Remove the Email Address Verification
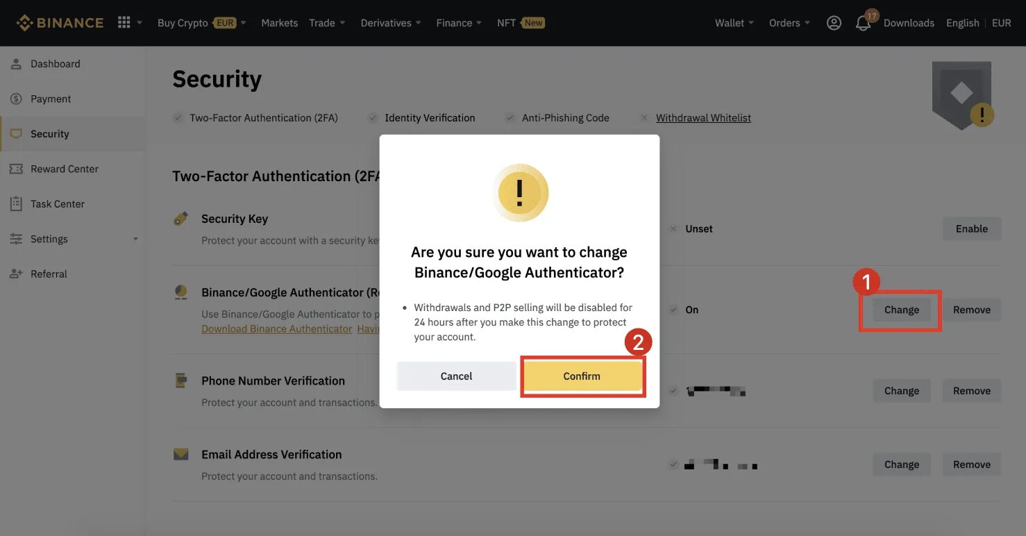The height and width of the screenshot is (536, 1026). 971,464
